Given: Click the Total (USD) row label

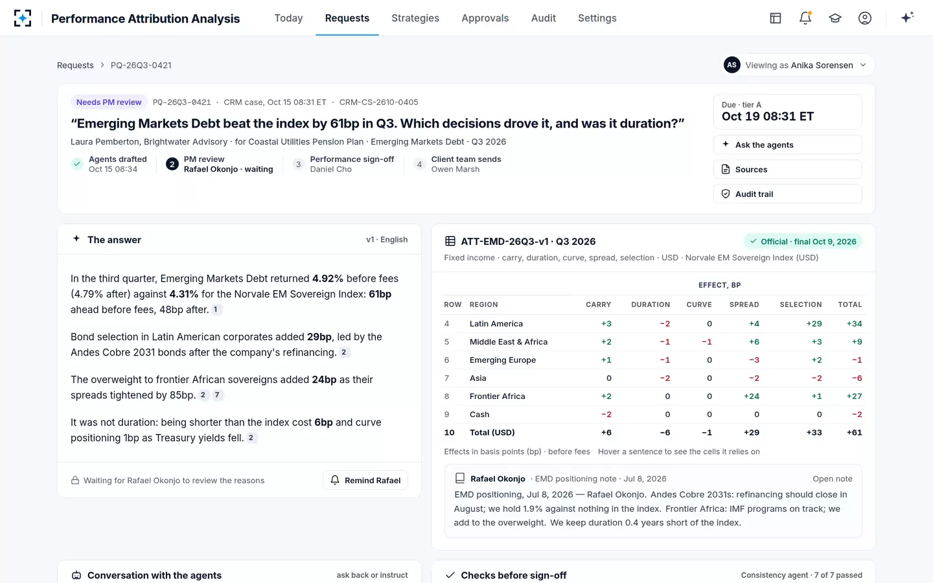Looking at the screenshot, I should pos(492,432).
